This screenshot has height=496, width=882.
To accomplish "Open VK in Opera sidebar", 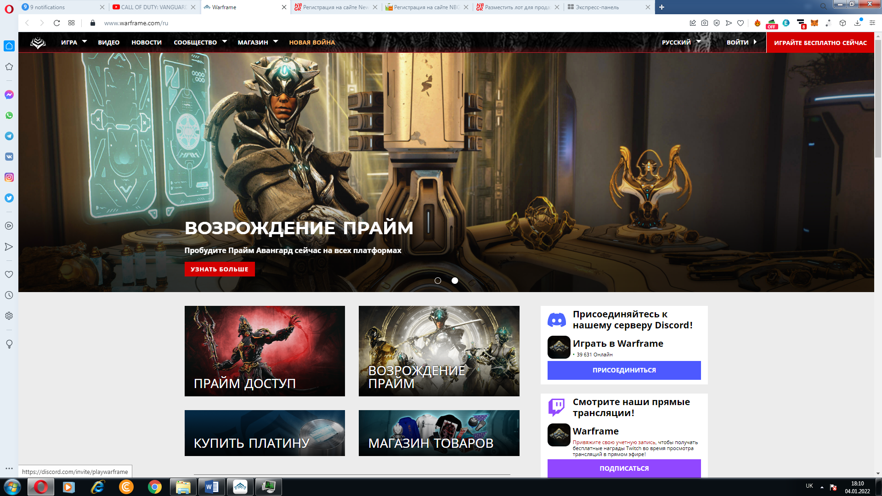I will click(x=9, y=157).
